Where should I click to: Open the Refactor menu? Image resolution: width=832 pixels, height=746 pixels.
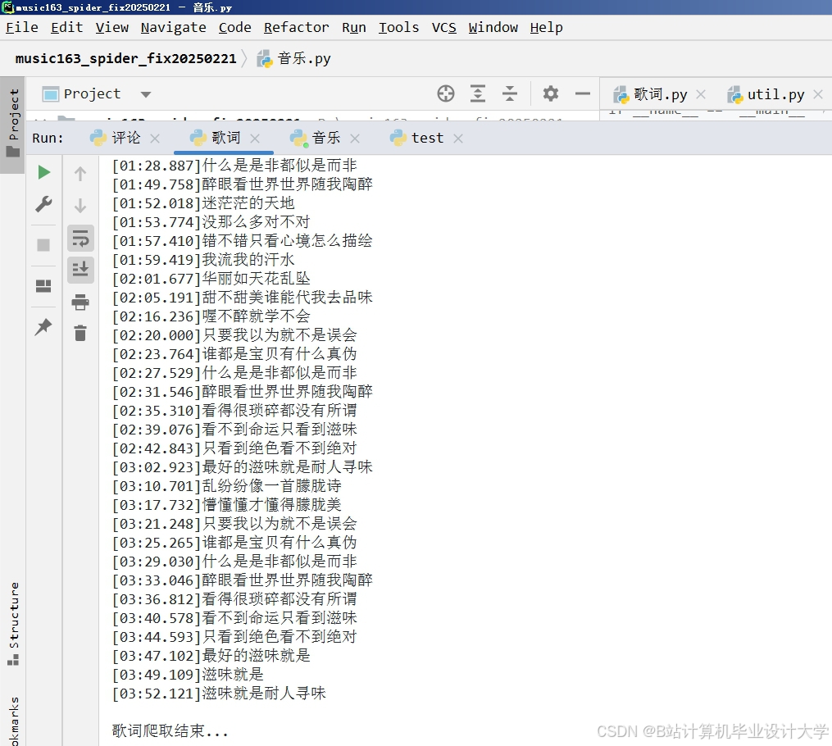coord(296,27)
